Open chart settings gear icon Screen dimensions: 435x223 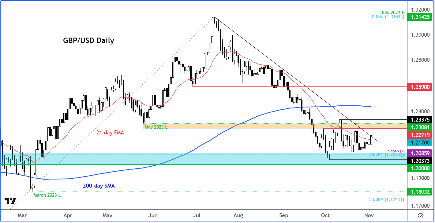coord(420,216)
